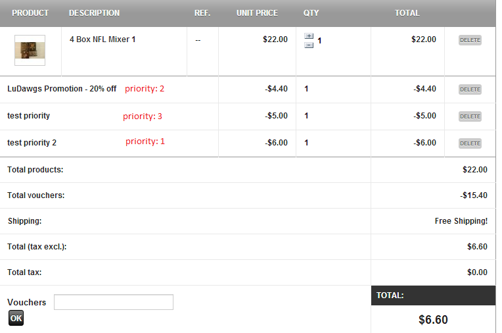This screenshot has height=333, width=502.
Task: Click the $6.60 grand total amount
Action: click(433, 320)
